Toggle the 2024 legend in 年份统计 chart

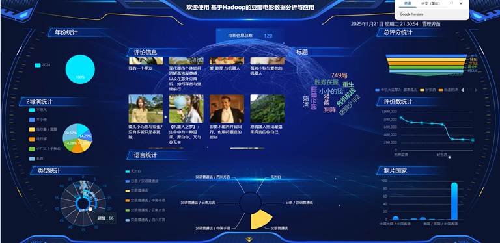coord(43,65)
